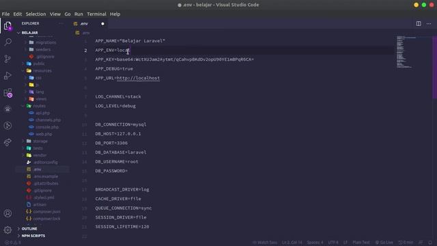The image size is (437, 246).
Task: Open the Live Share view icon
Action: (x=8, y=143)
